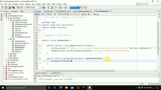This screenshot has width=161, height=90.
Task: Open Microsoft Edge from the taskbar
Action: [x=61, y=88]
